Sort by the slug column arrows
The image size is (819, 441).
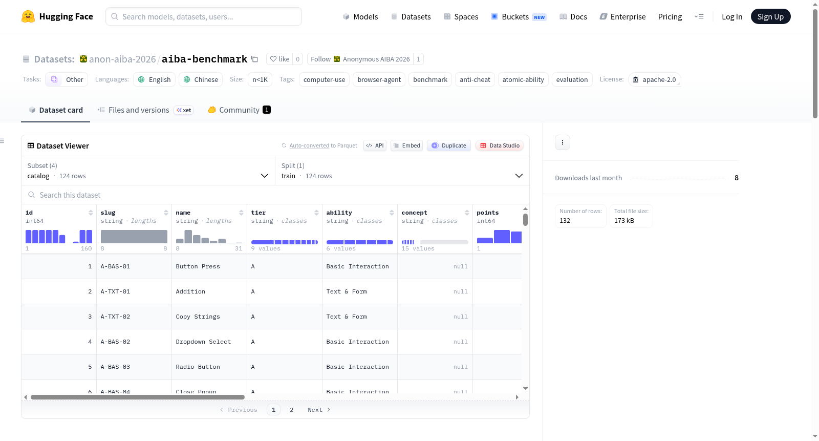[x=166, y=213]
